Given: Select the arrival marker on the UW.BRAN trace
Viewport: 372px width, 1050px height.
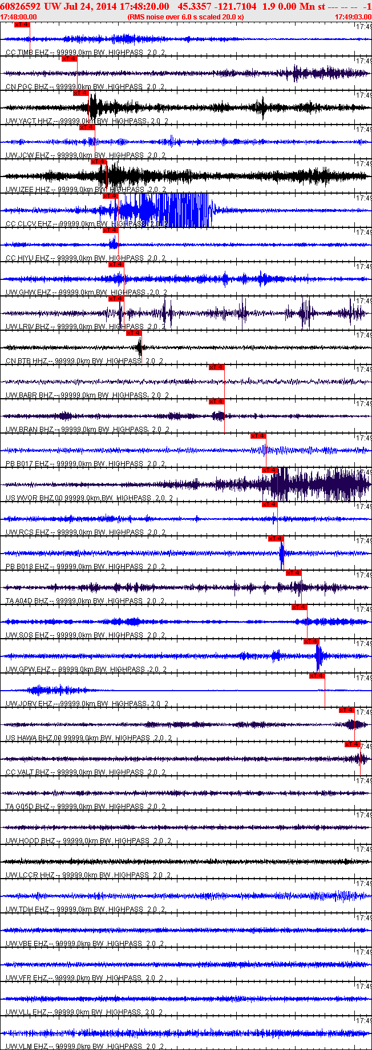Looking at the screenshot, I should pos(217,402).
